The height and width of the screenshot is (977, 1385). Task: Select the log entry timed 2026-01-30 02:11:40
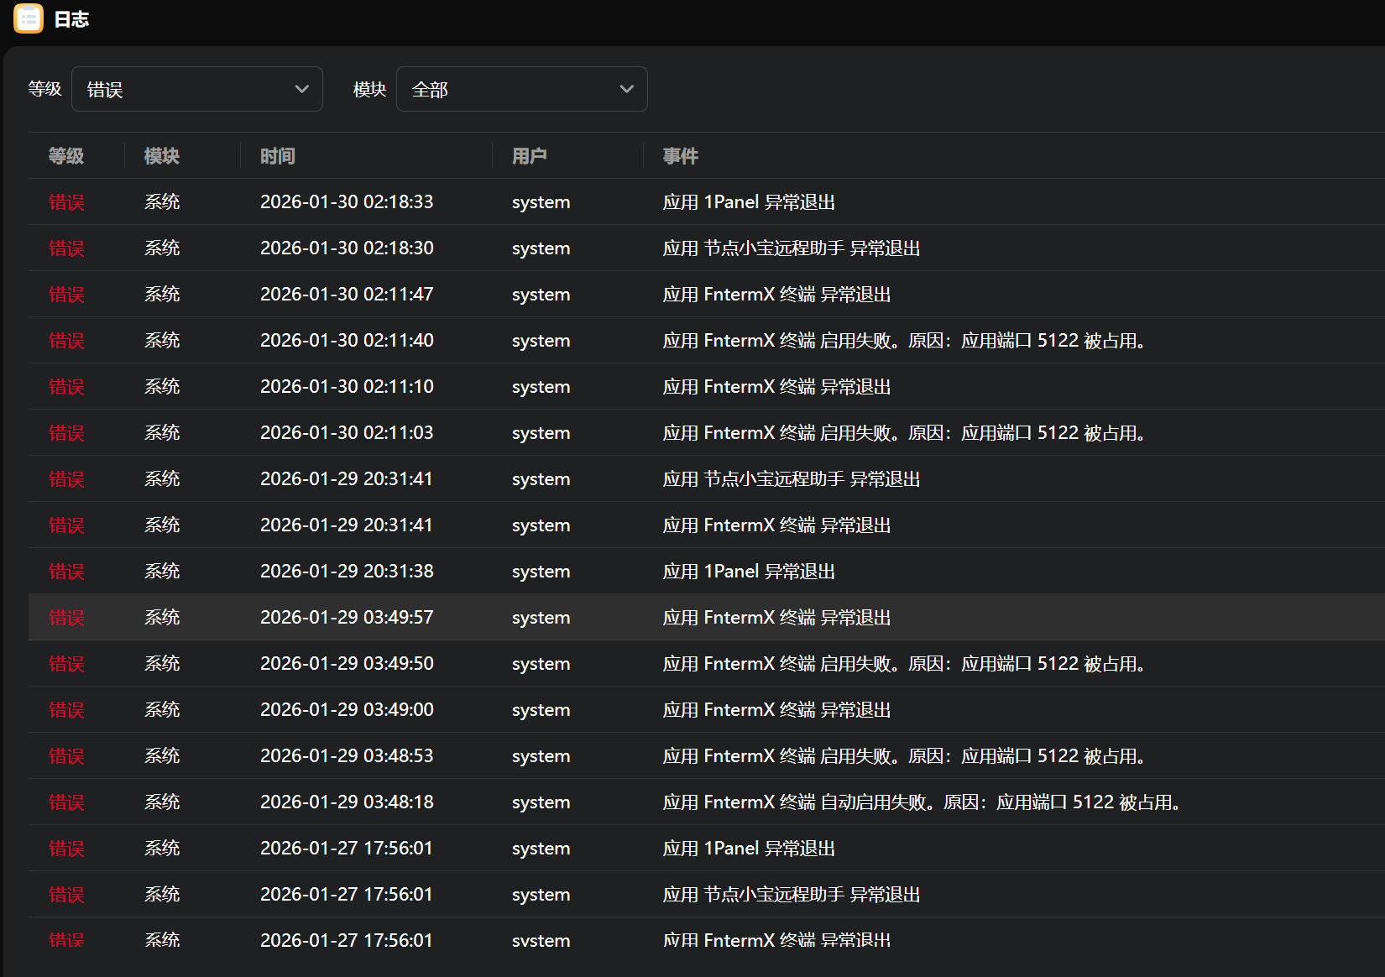(706, 340)
